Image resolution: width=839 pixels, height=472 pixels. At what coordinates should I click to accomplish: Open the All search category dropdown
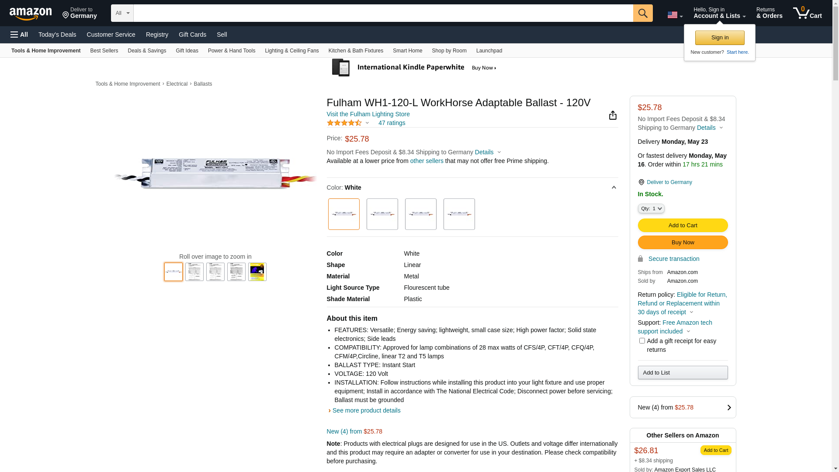pyautogui.click(x=122, y=13)
